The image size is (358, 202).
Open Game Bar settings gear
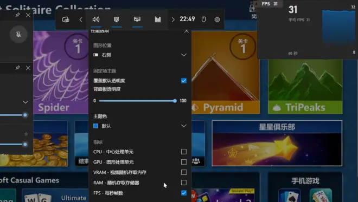pyautogui.click(x=217, y=19)
